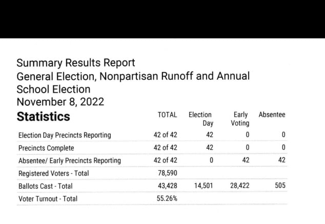Click the Absentee column header
This screenshot has width=325, height=224.
click(272, 115)
